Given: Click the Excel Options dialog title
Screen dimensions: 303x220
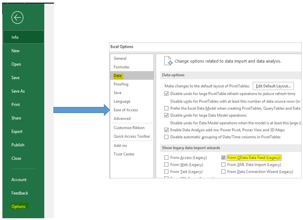Looking at the screenshot, I should pyautogui.click(x=122, y=46).
